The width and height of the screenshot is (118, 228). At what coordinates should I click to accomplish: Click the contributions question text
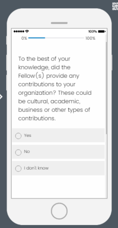pos(55,89)
